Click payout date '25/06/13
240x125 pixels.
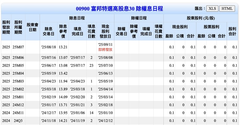pos(105,73)
